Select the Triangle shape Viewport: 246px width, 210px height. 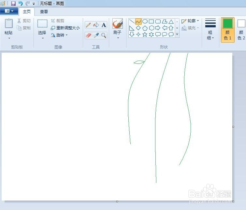[x=171, y=21]
